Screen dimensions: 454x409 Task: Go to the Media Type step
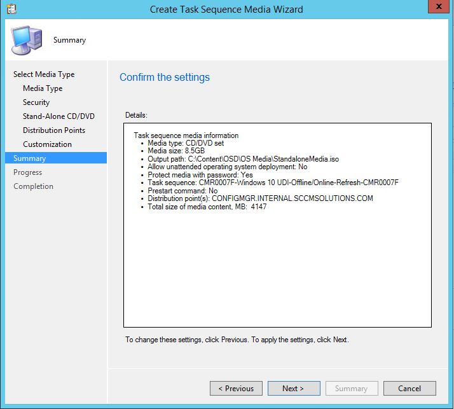[x=43, y=88]
